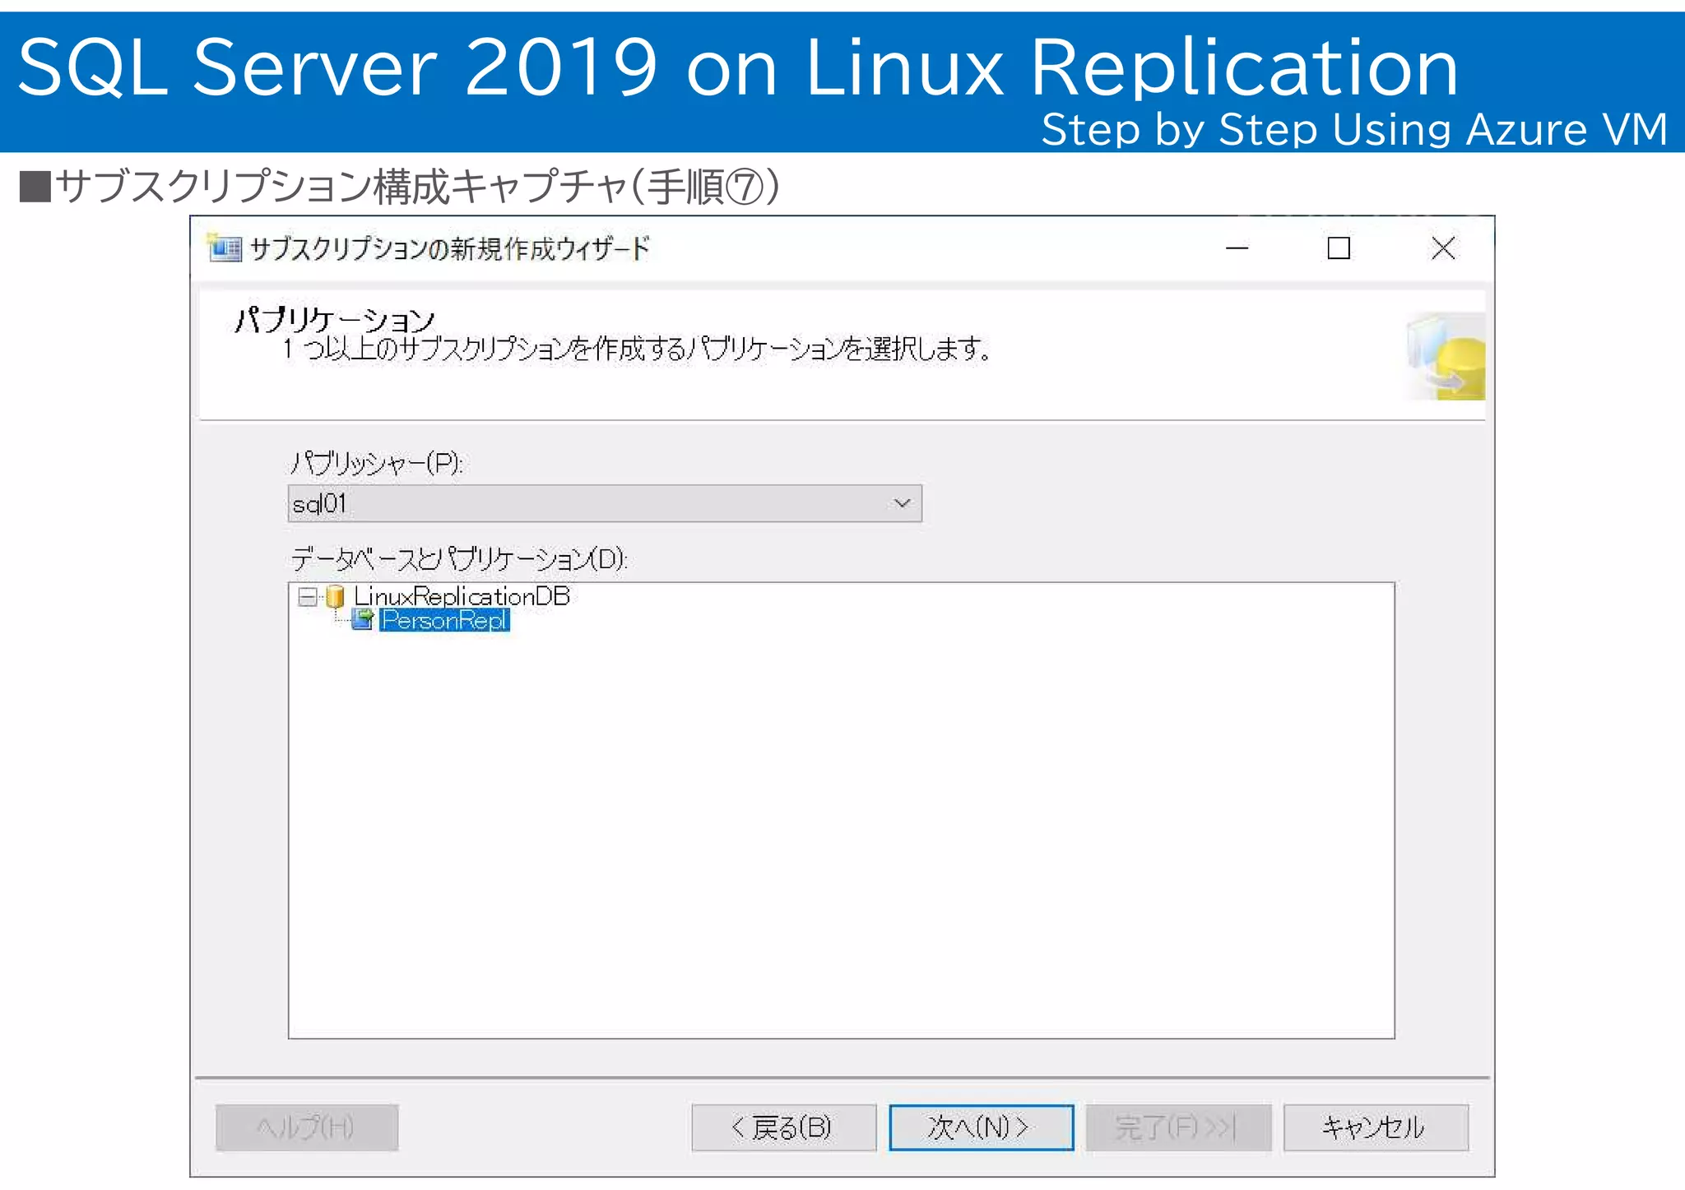Click the wizard title text サブスクリプションの新規作成ウィザード
Viewport: 1685px width, 1190px height.
450,248
